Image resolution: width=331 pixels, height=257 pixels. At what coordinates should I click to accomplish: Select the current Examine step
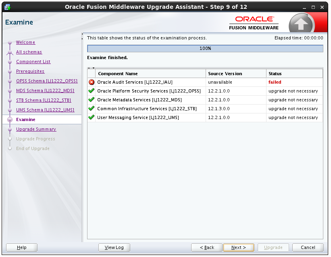click(x=25, y=119)
